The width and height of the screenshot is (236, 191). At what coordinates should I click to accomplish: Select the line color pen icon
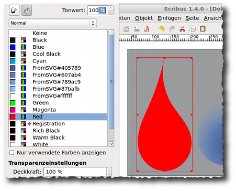[14, 10]
